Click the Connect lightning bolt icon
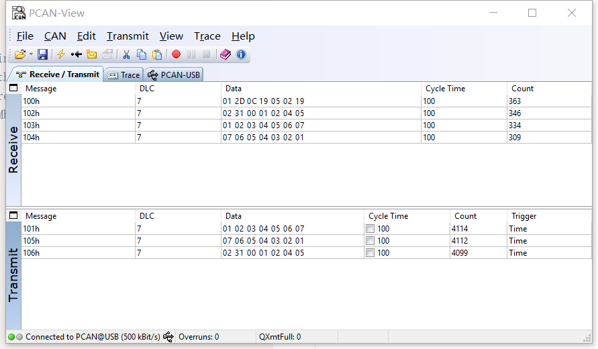 click(x=61, y=54)
